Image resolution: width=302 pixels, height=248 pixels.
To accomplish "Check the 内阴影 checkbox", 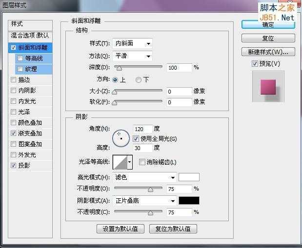I will coord(13,90).
